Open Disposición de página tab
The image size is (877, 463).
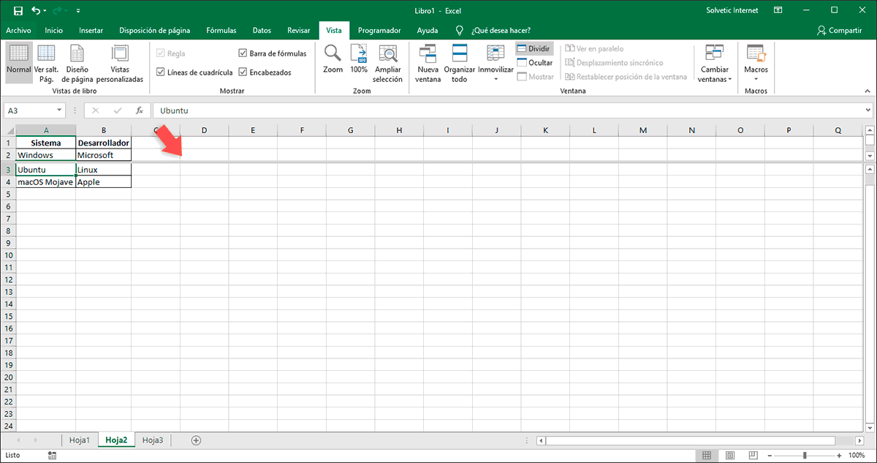[x=155, y=31]
